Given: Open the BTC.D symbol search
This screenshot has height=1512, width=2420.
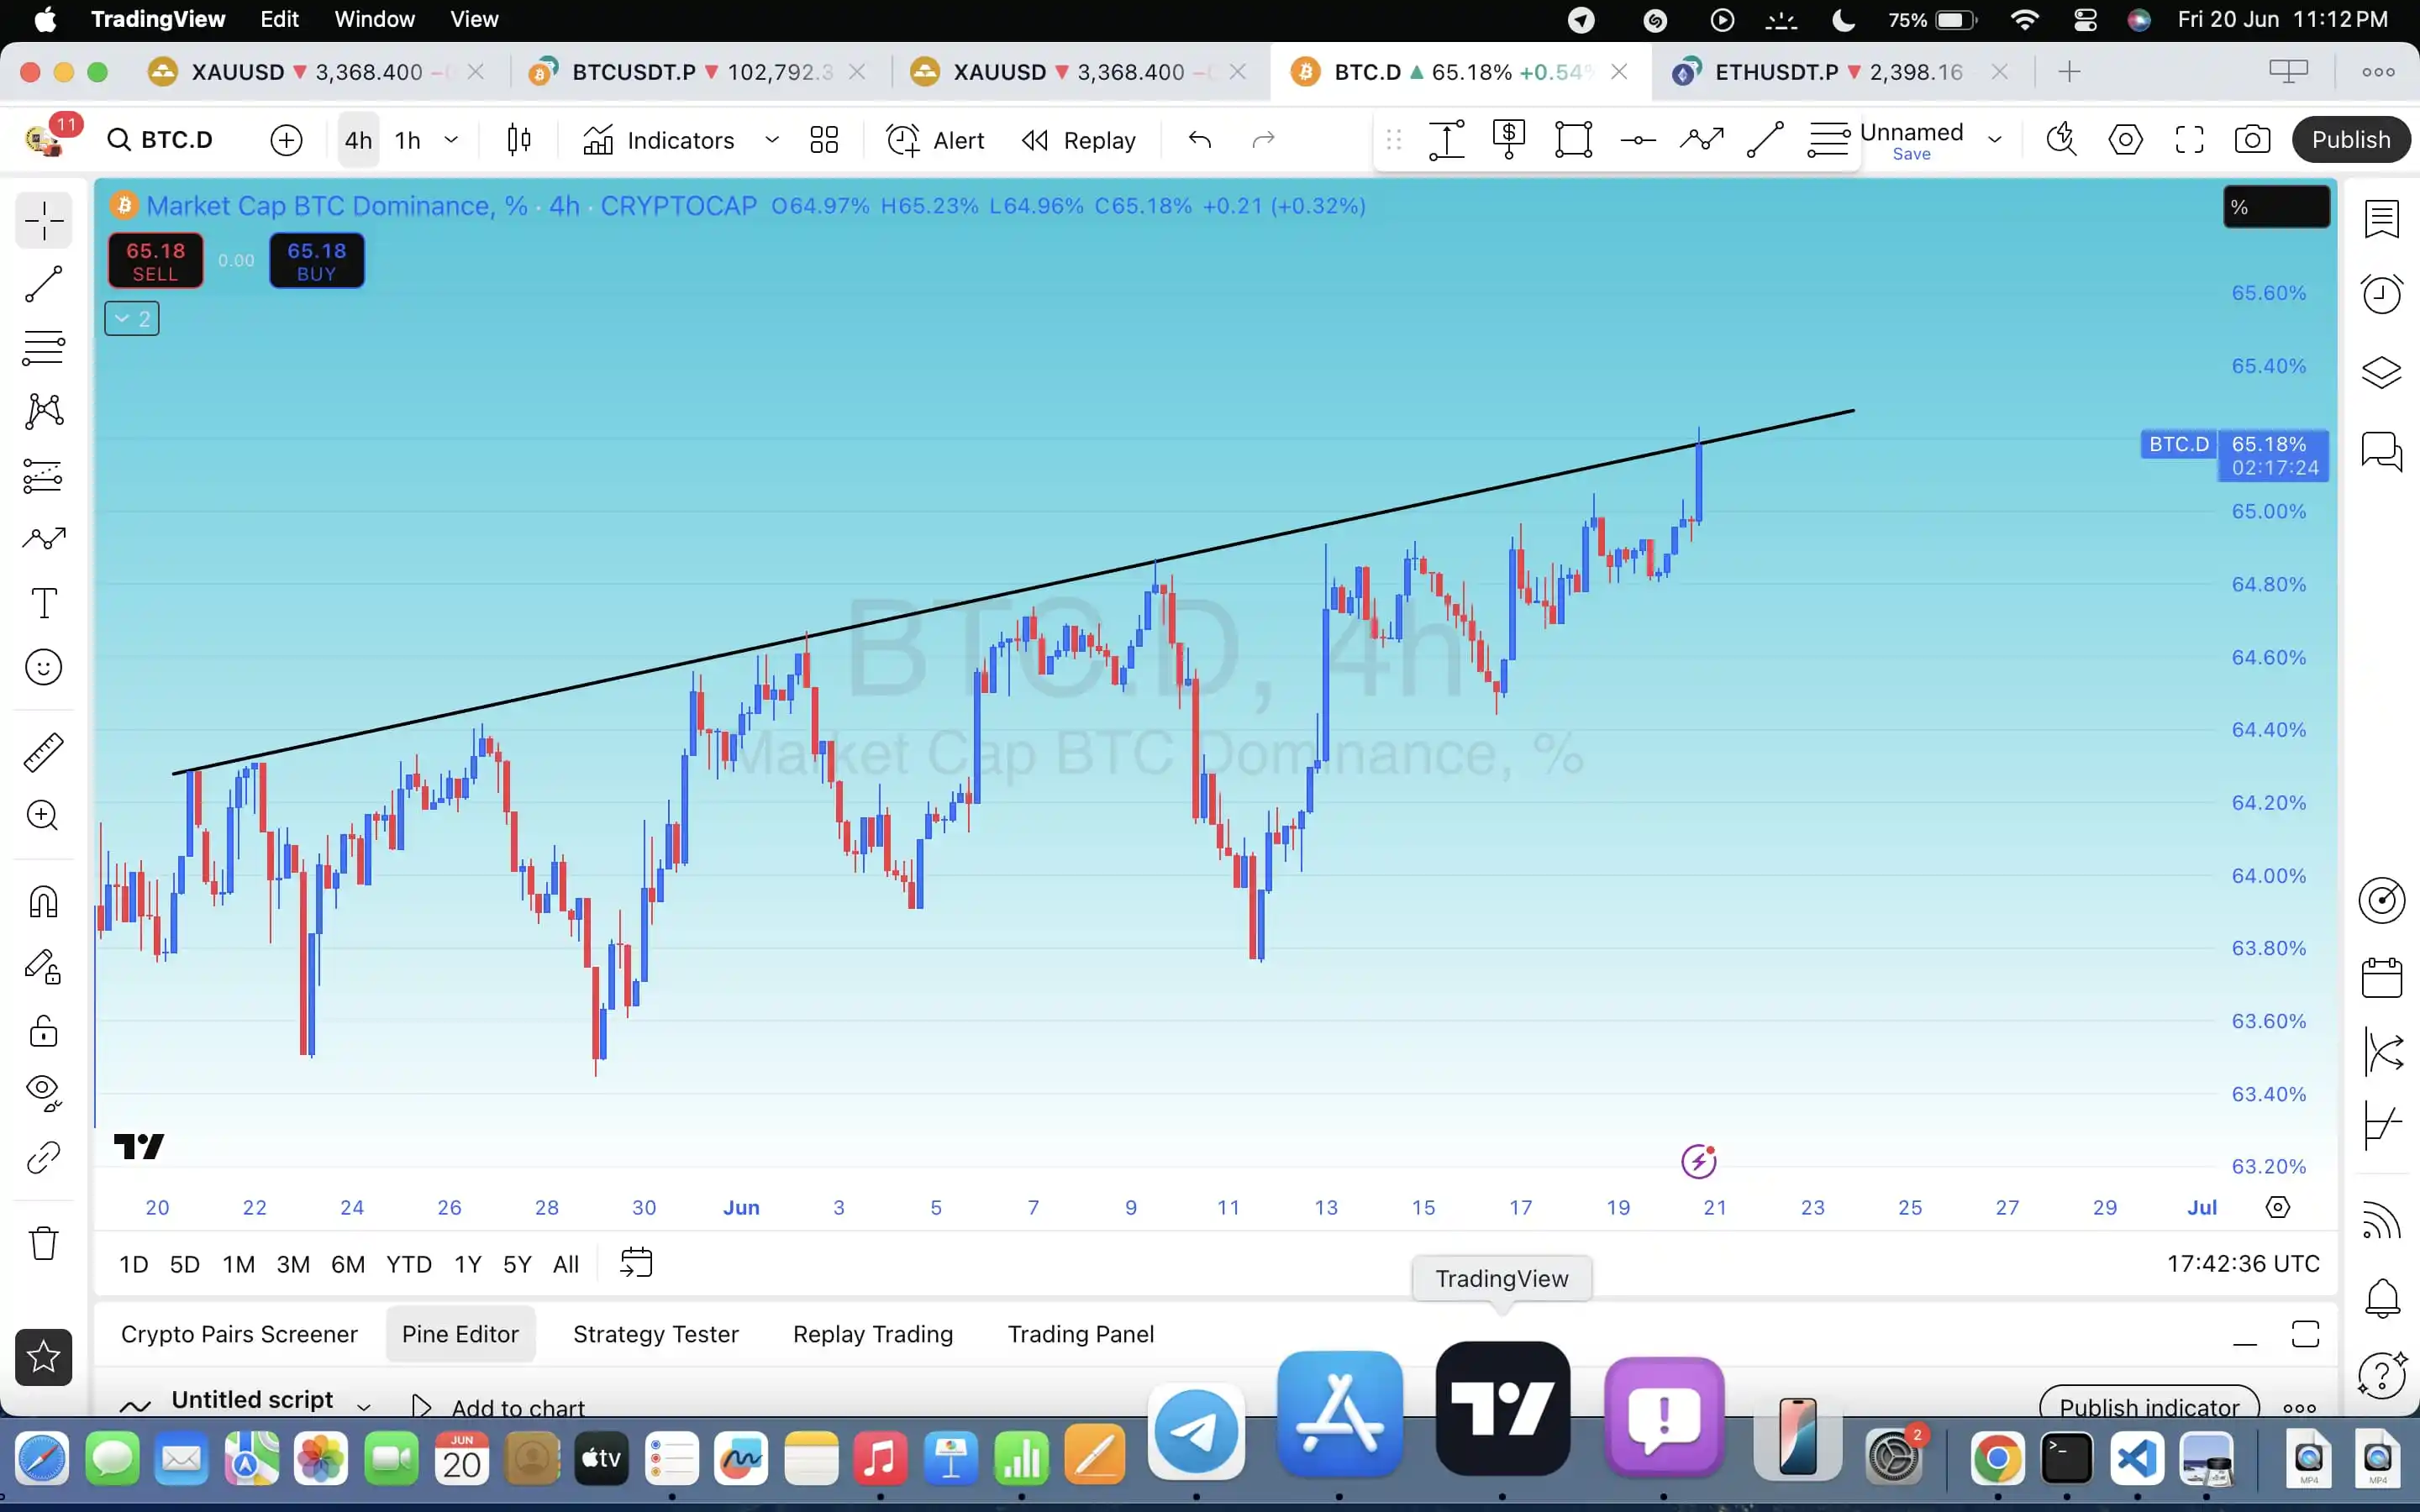Looking at the screenshot, I should click(x=161, y=140).
